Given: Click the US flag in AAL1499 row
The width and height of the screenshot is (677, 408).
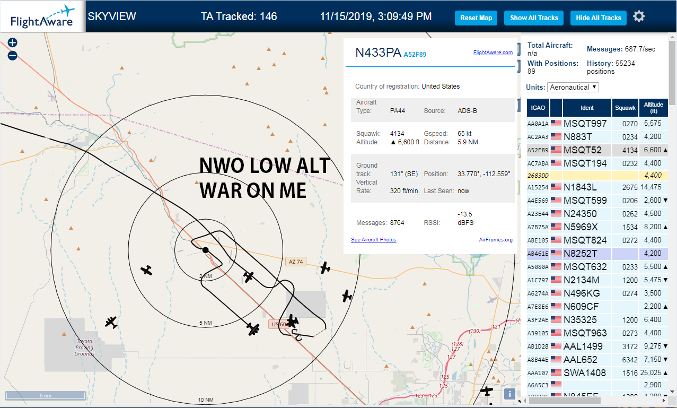Looking at the screenshot, I should click(x=556, y=346).
